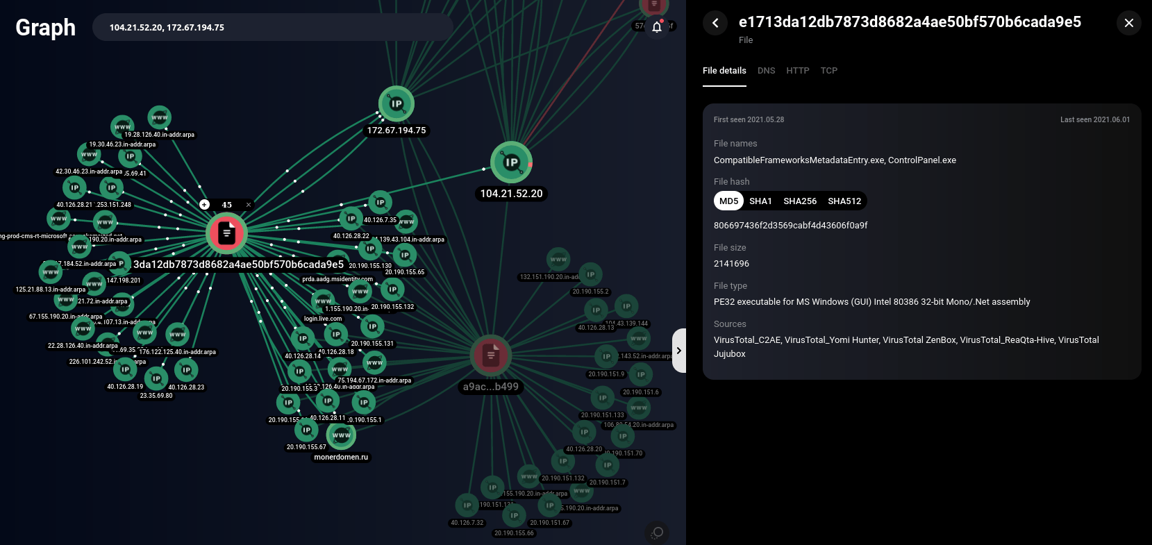Select the 40.126.28.18 IP node
The image size is (1152, 545).
click(x=336, y=334)
